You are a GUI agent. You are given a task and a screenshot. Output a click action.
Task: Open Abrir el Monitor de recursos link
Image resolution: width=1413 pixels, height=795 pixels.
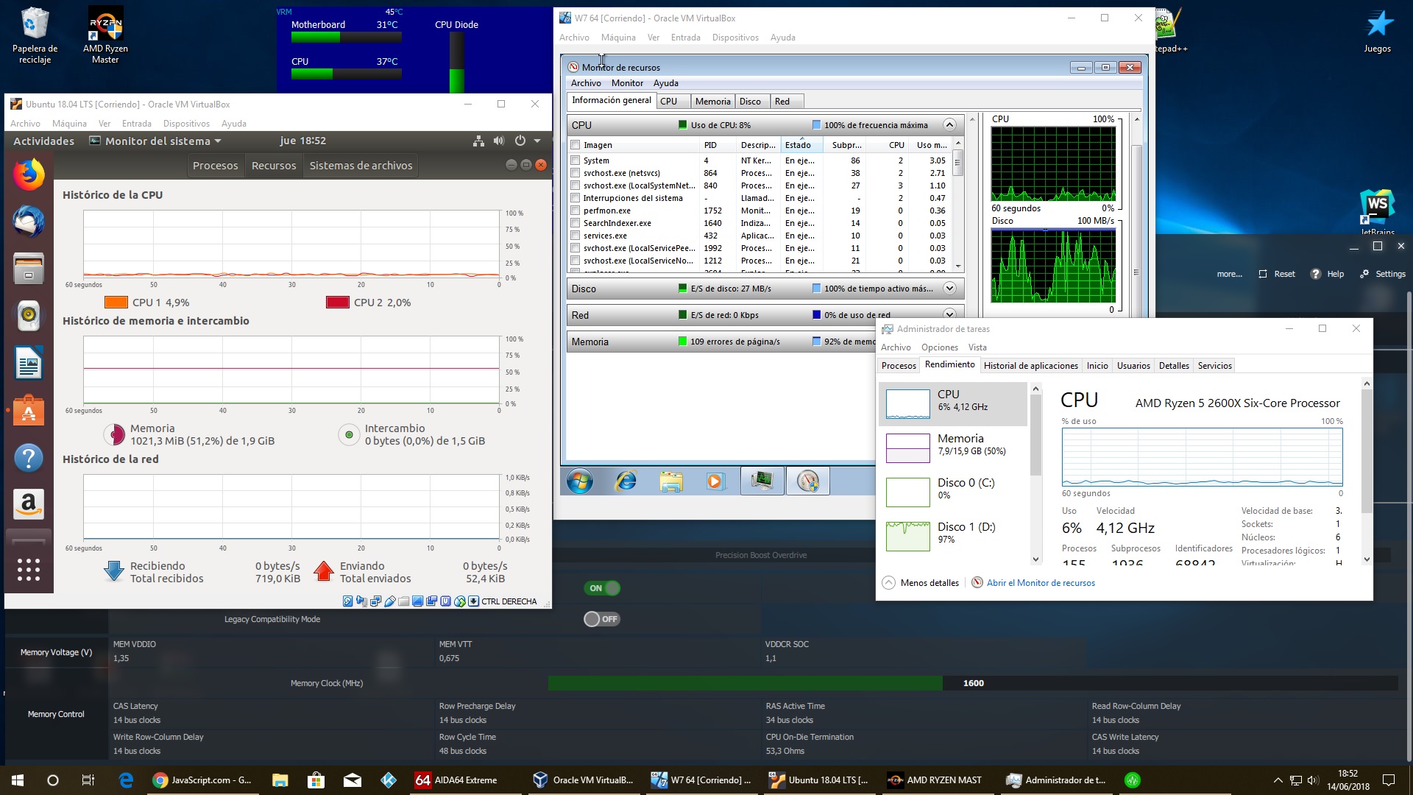coord(1041,583)
